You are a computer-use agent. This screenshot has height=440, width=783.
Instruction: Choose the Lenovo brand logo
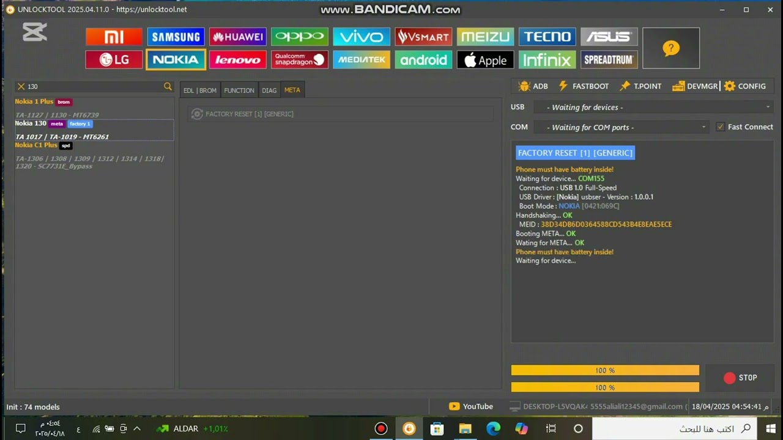pyautogui.click(x=238, y=60)
